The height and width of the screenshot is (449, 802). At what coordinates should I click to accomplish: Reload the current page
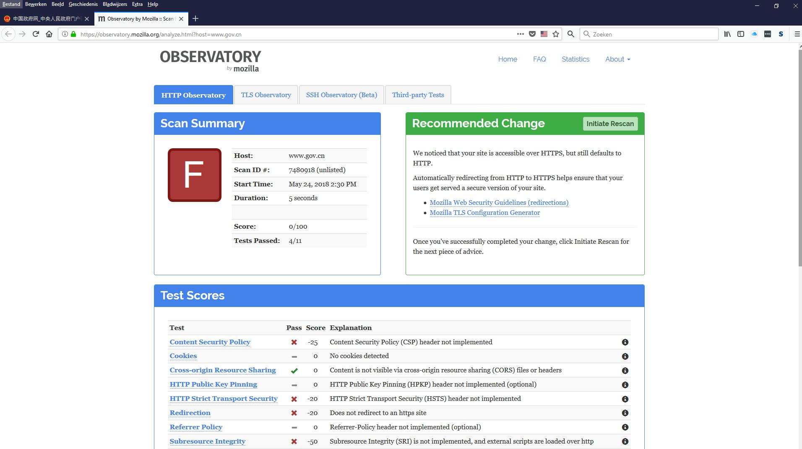tap(36, 34)
